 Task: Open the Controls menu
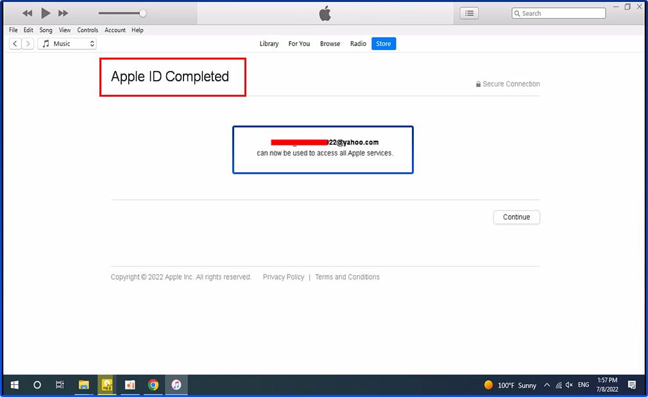pos(88,30)
